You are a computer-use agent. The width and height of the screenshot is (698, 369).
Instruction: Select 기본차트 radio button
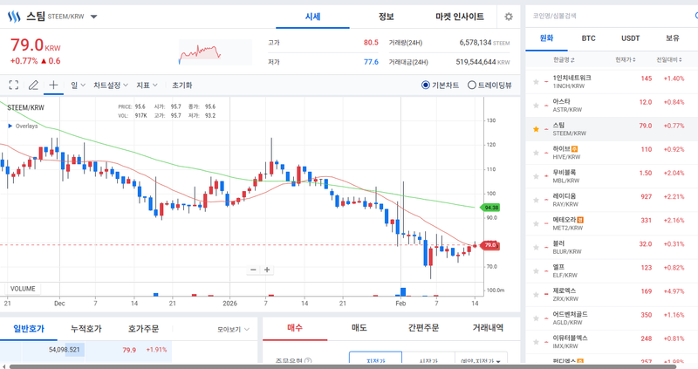(426, 85)
